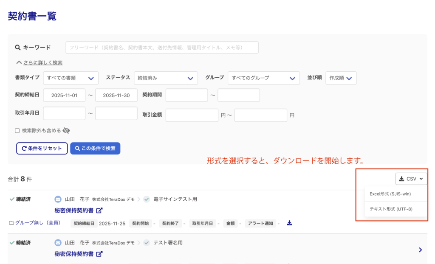
Task: Open the 書類タイプ dropdown
Action: click(x=71, y=78)
